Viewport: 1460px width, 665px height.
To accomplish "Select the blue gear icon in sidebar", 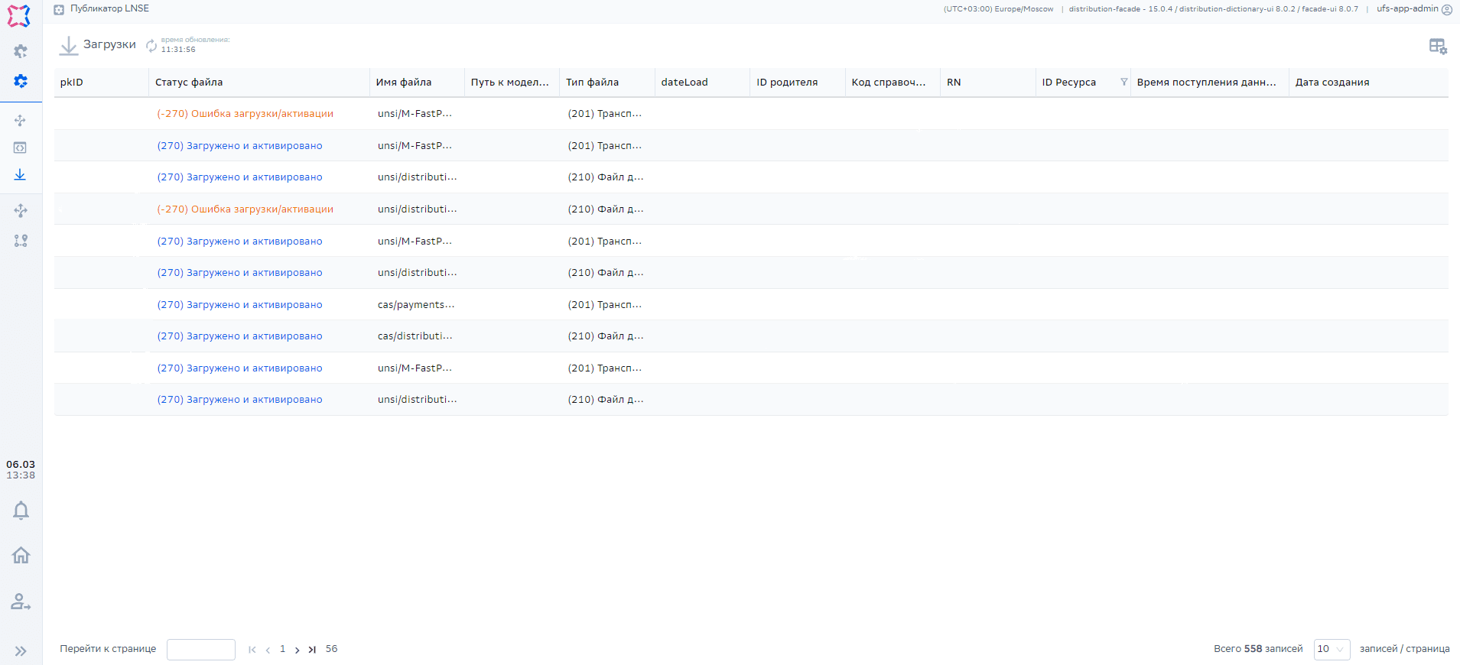I will [x=21, y=81].
